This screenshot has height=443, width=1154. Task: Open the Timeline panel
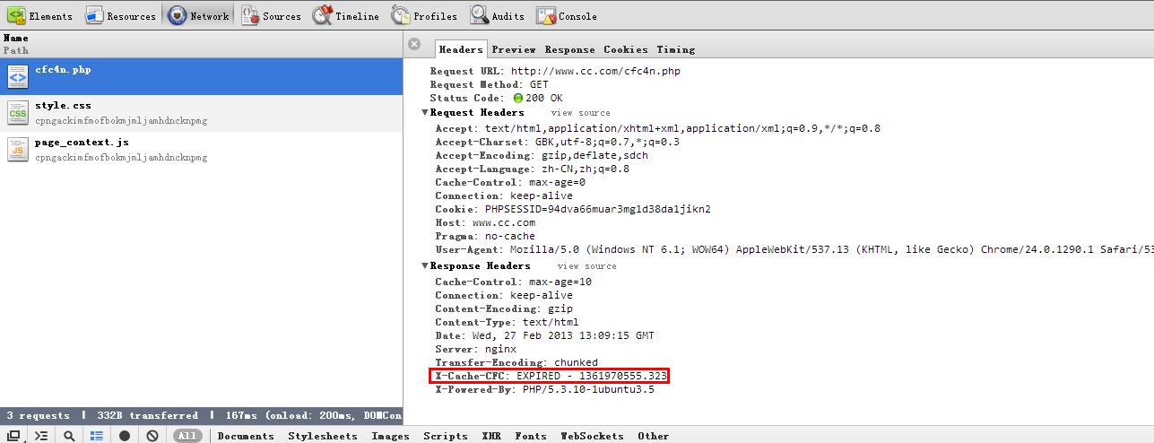point(345,16)
